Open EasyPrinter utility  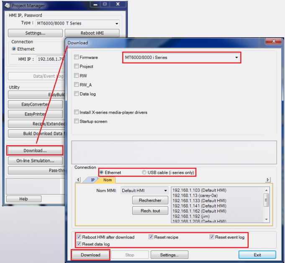point(35,114)
